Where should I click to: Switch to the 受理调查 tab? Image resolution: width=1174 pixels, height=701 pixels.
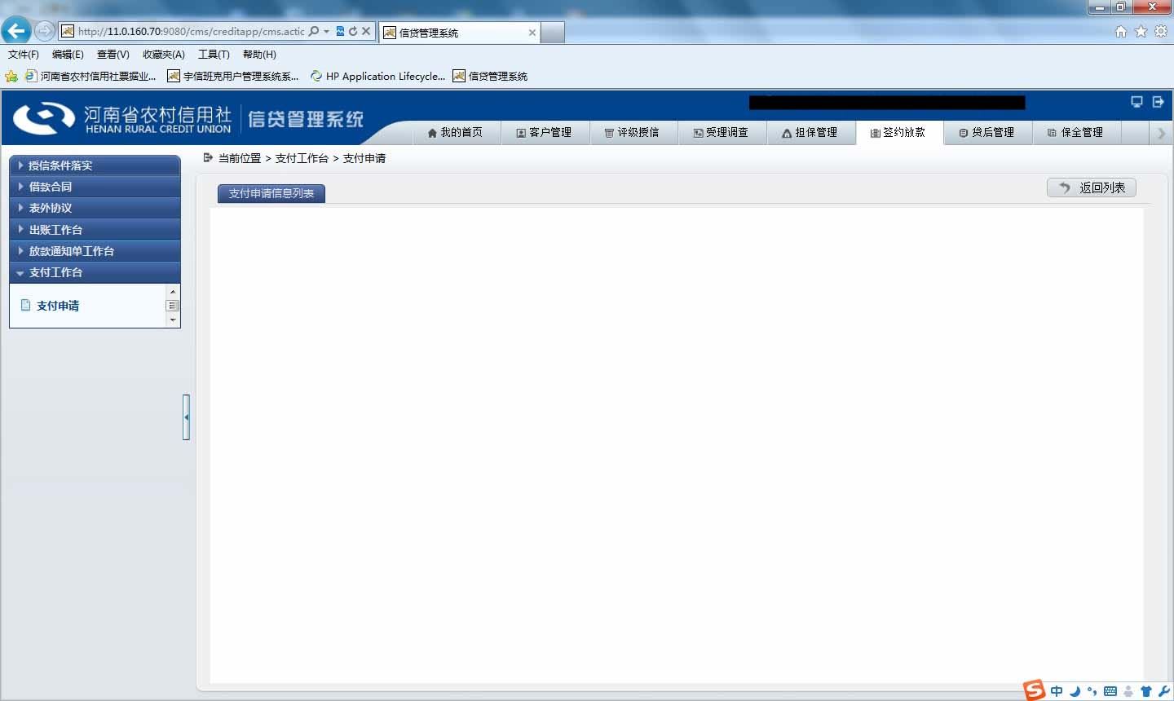pos(722,132)
